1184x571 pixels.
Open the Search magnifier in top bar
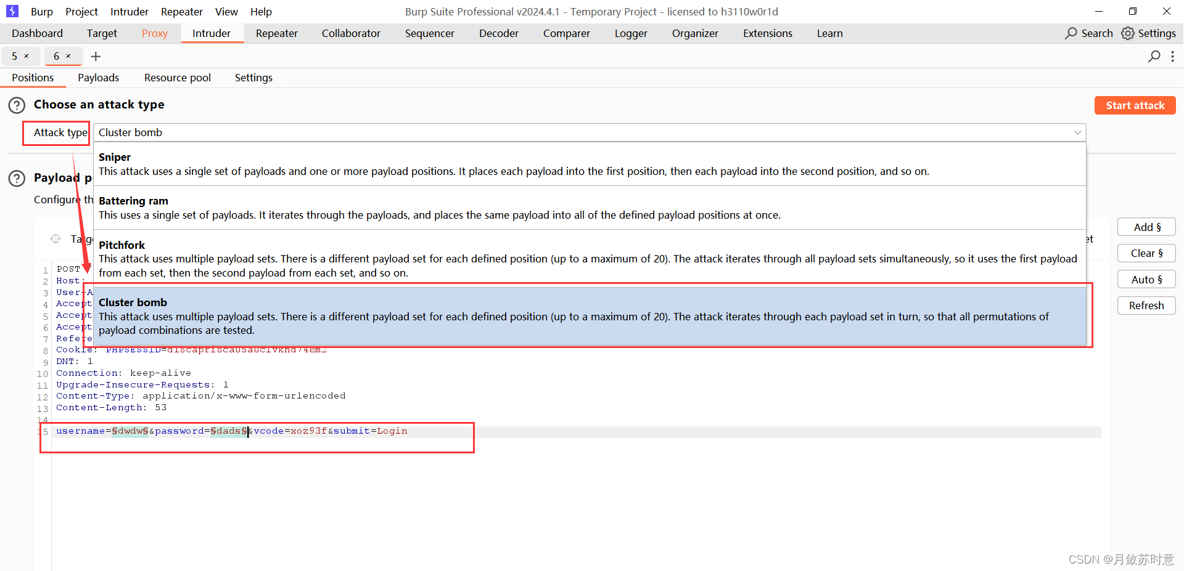(1071, 33)
